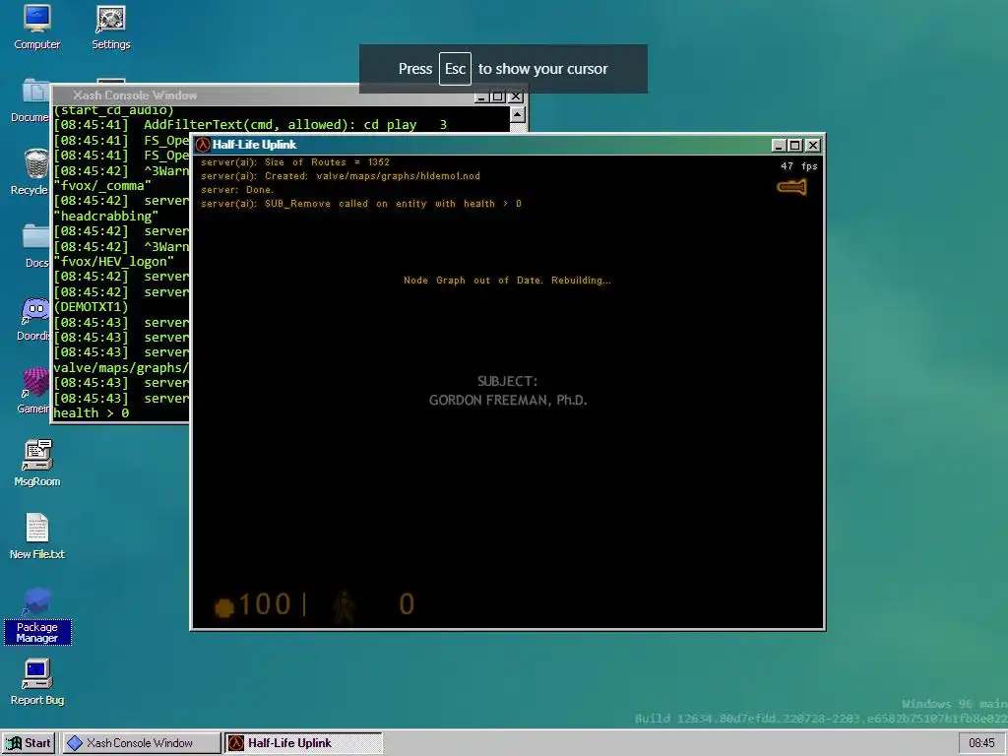Image resolution: width=1008 pixels, height=756 pixels.
Task: Select the Half-Life Uplink taskbar button
Action: click(x=303, y=743)
